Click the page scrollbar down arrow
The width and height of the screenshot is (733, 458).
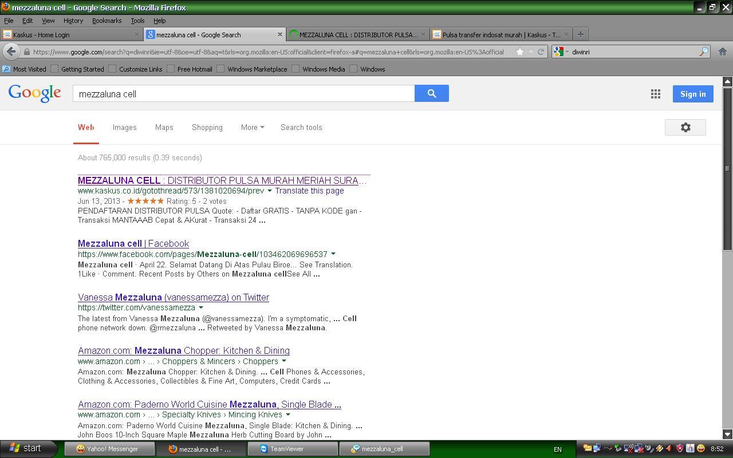727,435
